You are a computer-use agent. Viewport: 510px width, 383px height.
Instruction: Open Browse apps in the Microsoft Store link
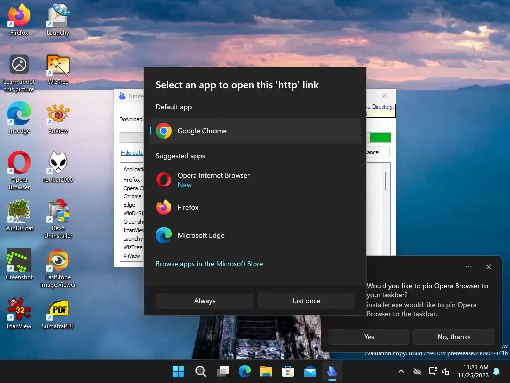pyautogui.click(x=209, y=264)
